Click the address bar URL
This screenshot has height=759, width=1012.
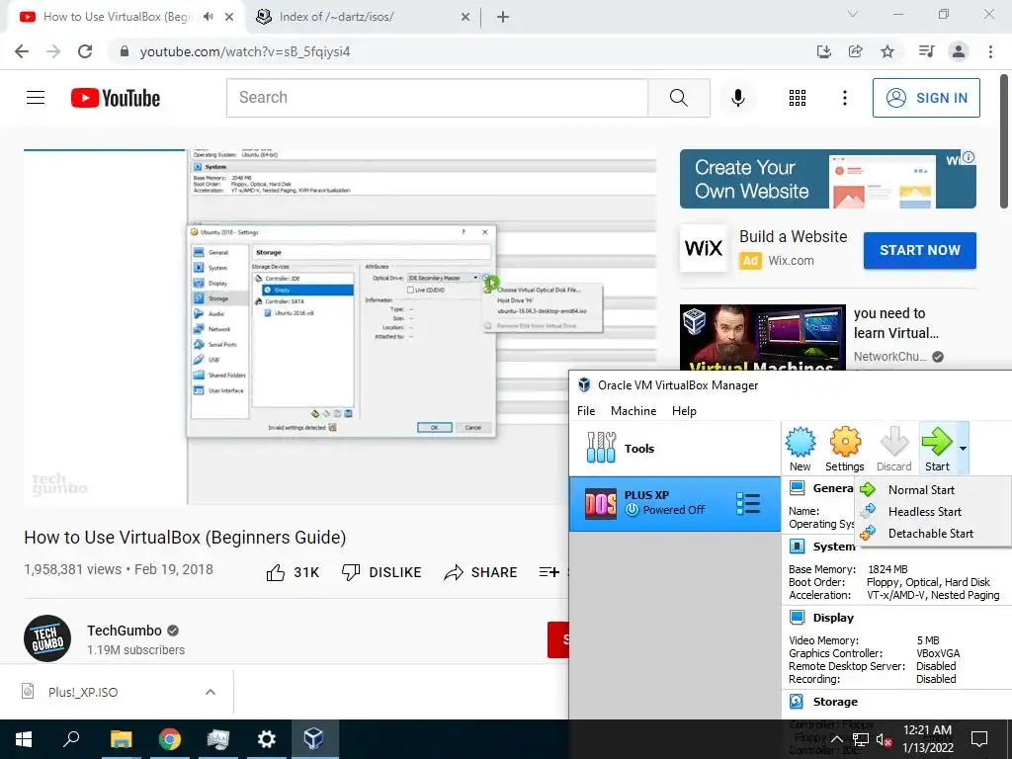245,51
